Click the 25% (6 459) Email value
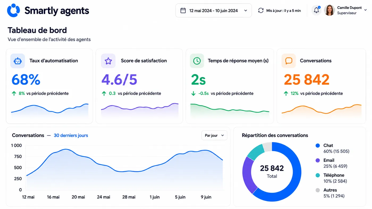This screenshot has height=209, width=372. [x=335, y=166]
